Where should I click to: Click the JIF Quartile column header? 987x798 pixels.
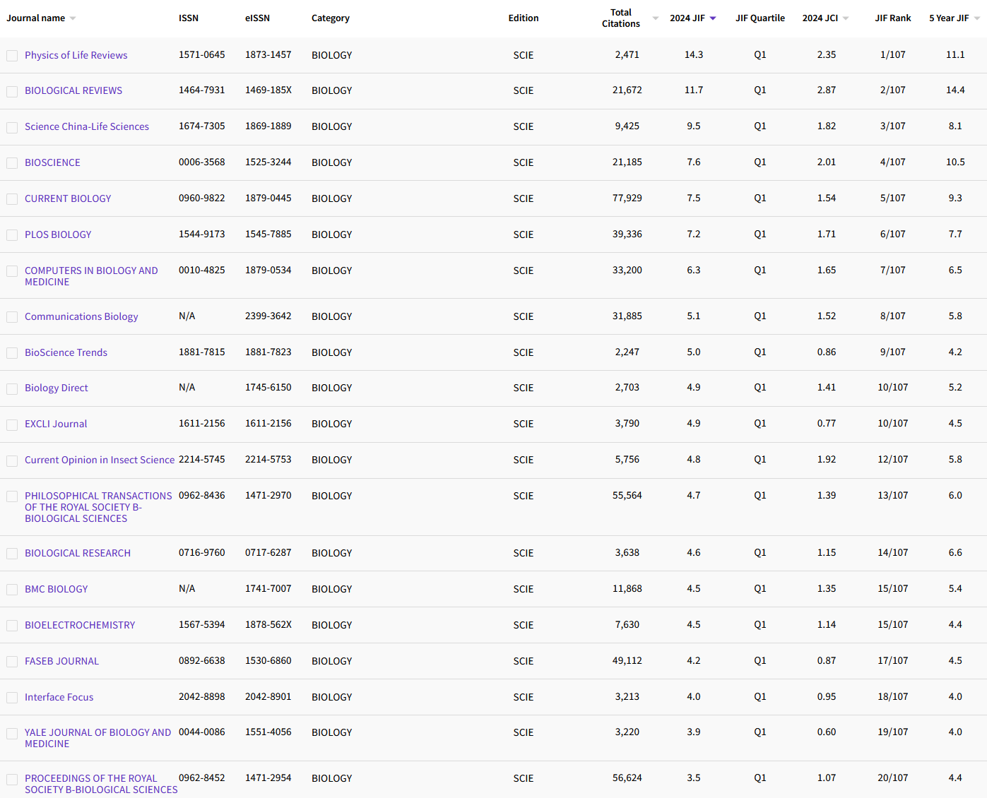click(x=760, y=18)
